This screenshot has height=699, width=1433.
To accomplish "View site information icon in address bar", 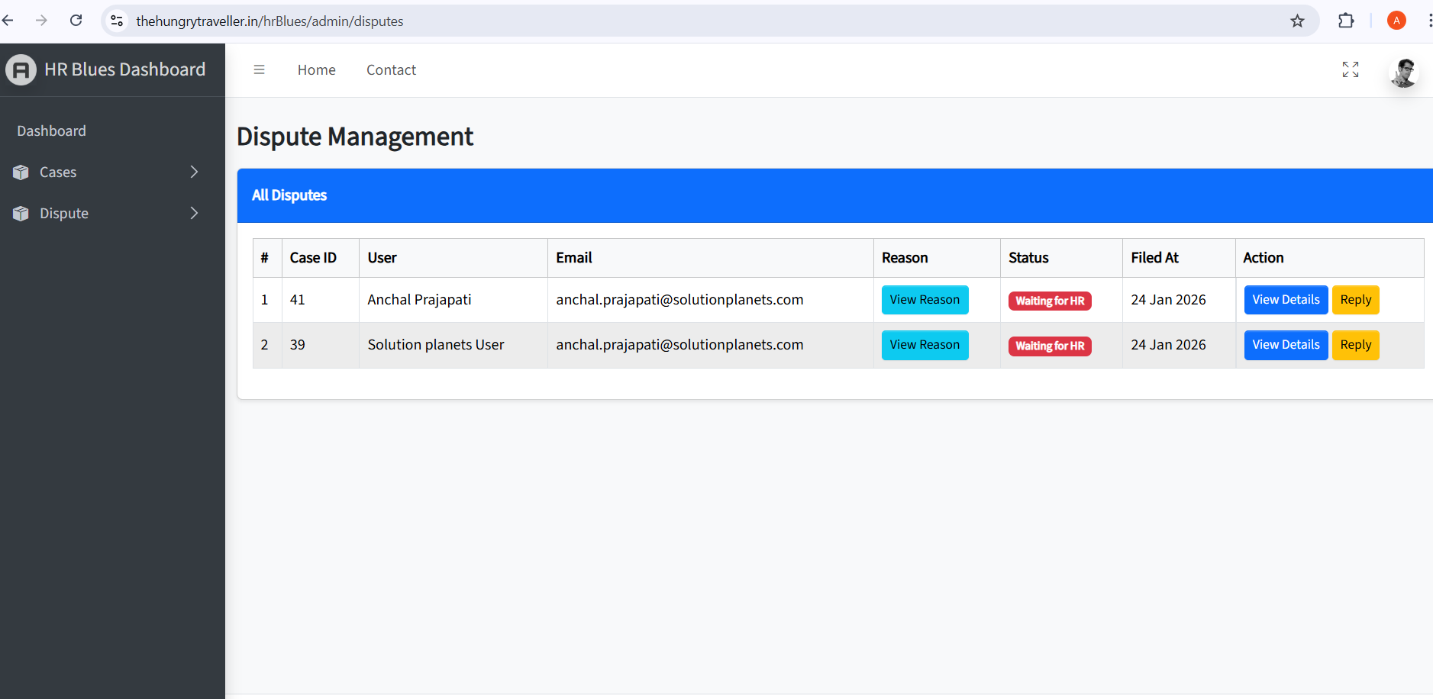I will (x=117, y=21).
